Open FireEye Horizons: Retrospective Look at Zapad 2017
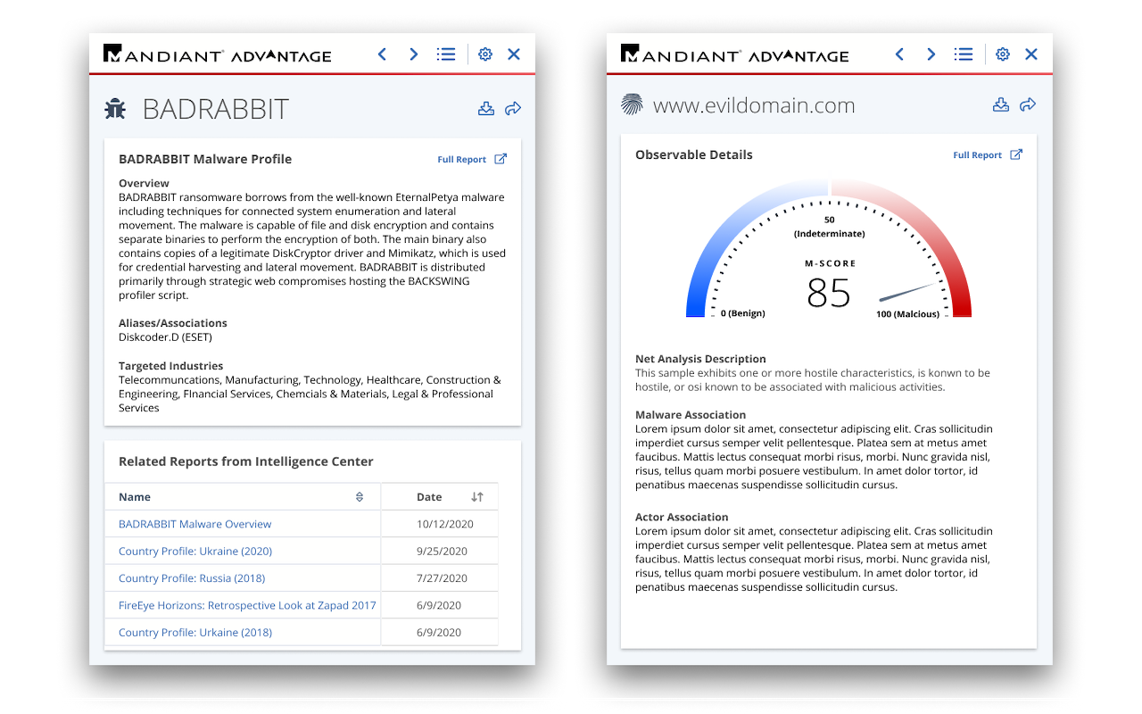 pyautogui.click(x=247, y=605)
